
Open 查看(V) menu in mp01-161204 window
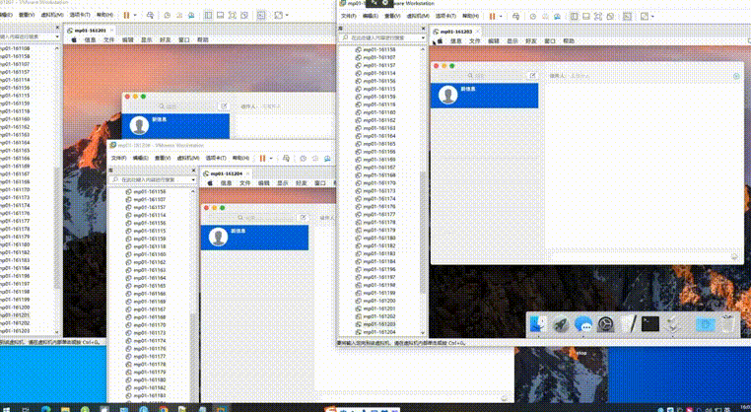(x=163, y=158)
